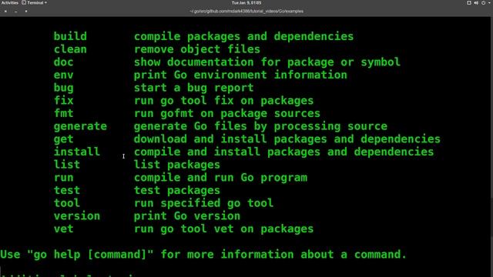Click the 'list packages' description
The height and width of the screenshot is (277, 493).
click(177, 165)
